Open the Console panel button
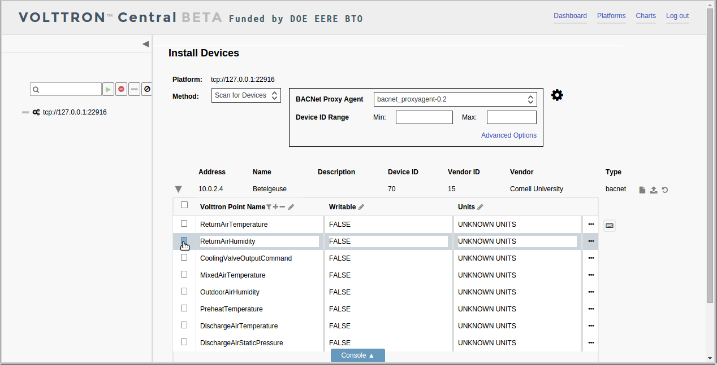717x365 pixels. pyautogui.click(x=358, y=355)
